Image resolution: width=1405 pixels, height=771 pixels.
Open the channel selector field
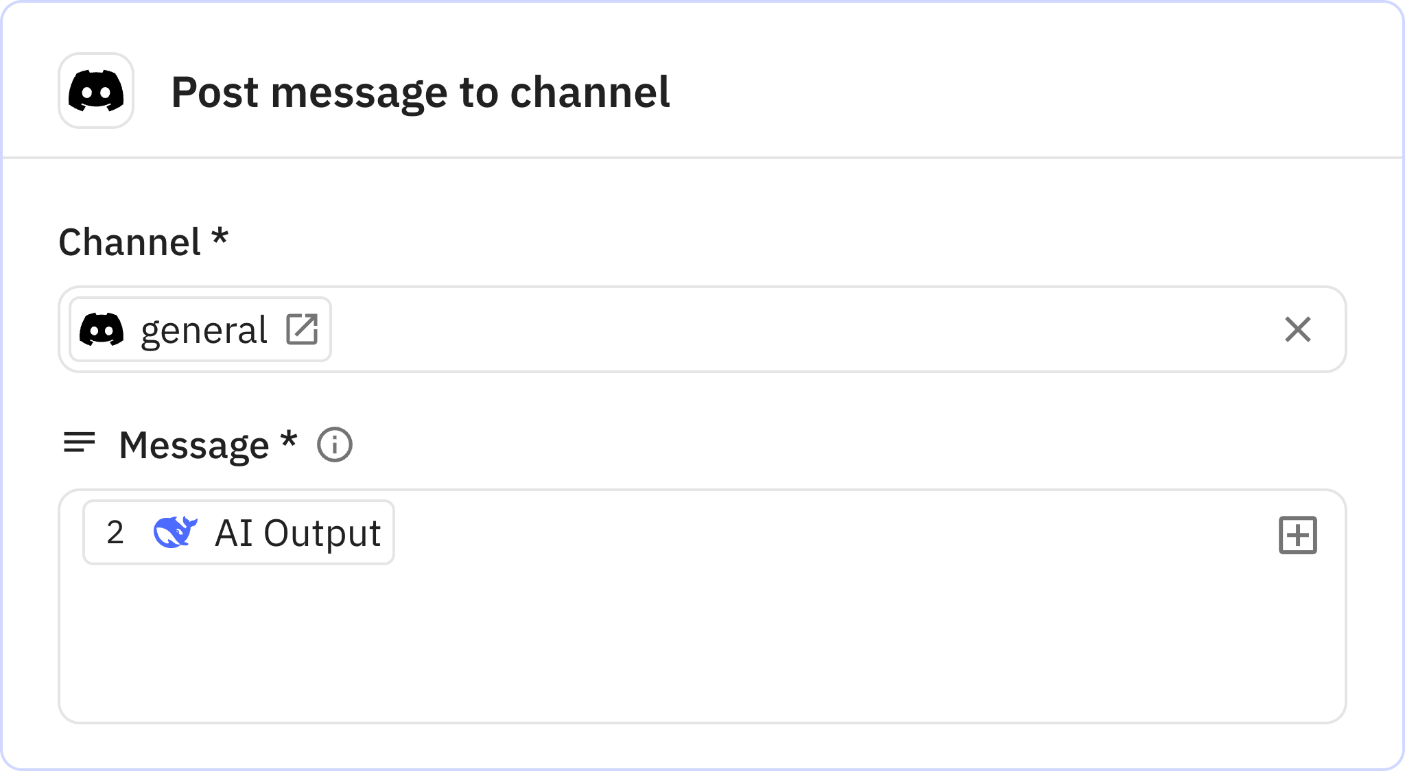[x=755, y=329]
